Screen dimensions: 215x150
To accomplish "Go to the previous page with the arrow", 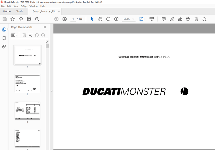I will [x=57, y=19].
